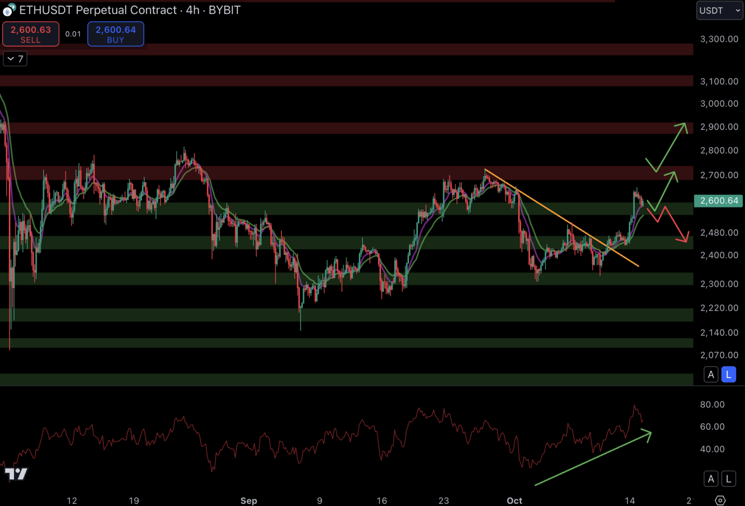Toggle log scale L on price pane
This screenshot has height=506, width=745.
[728, 374]
